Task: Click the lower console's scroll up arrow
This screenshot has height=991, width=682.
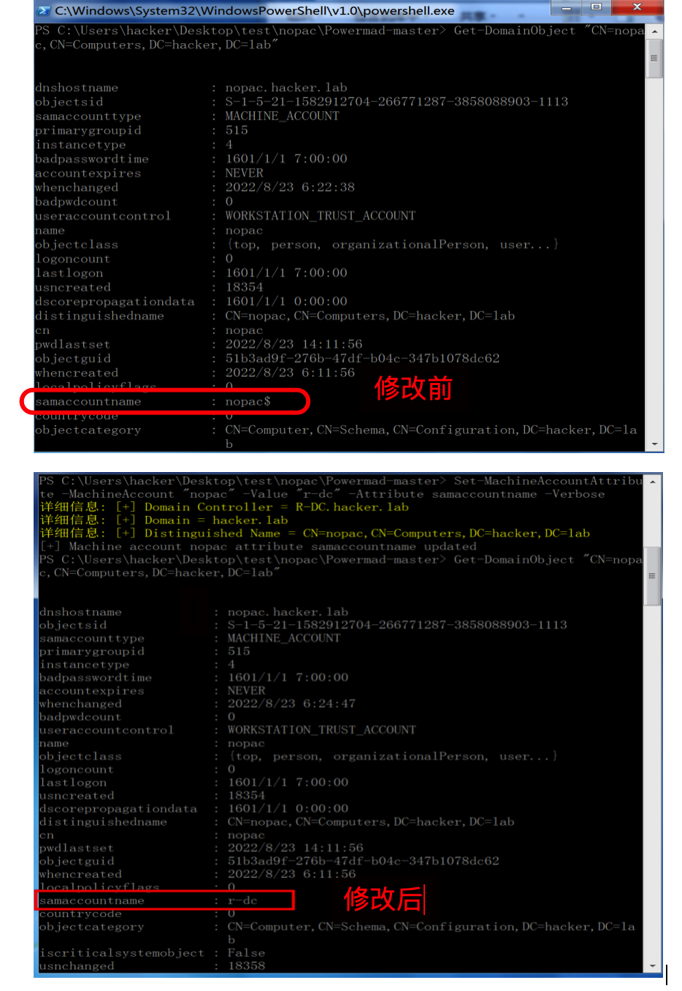Action: 653,482
